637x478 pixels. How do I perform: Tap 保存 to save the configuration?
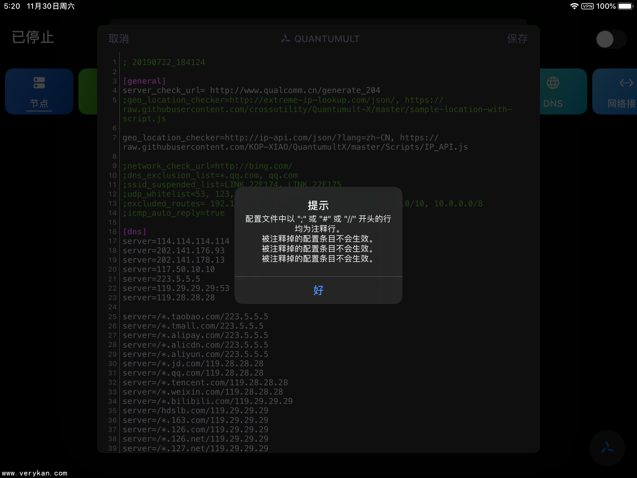coord(517,39)
